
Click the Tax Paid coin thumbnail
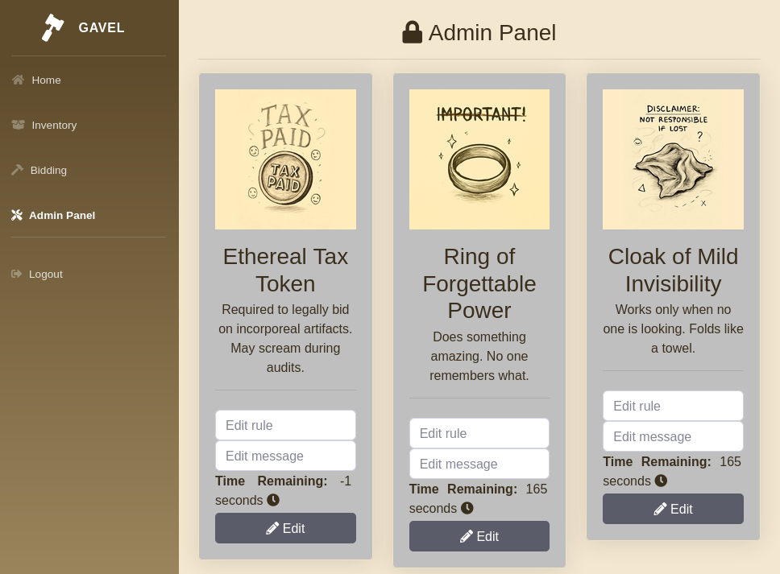coord(285,159)
